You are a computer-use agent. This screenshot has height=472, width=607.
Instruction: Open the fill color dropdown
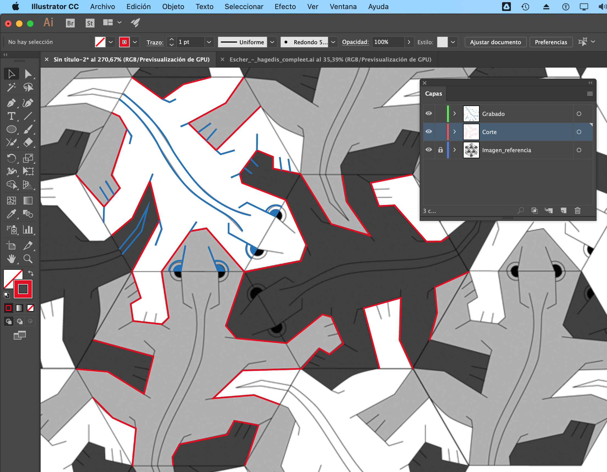click(x=111, y=42)
